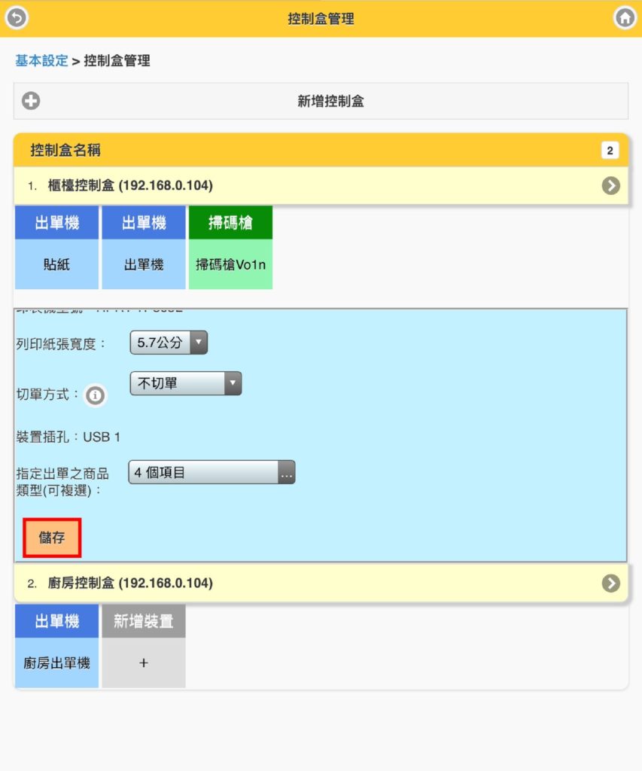Select the second 出單機 device tile
Viewport: 642px width, 771px height.
click(x=144, y=247)
